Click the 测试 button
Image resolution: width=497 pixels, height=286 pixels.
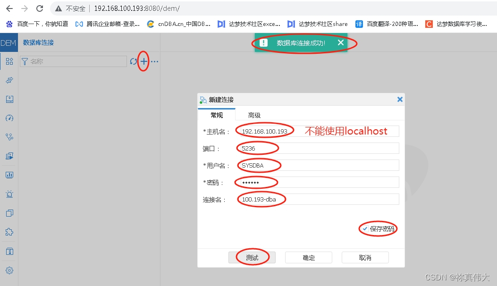click(252, 258)
